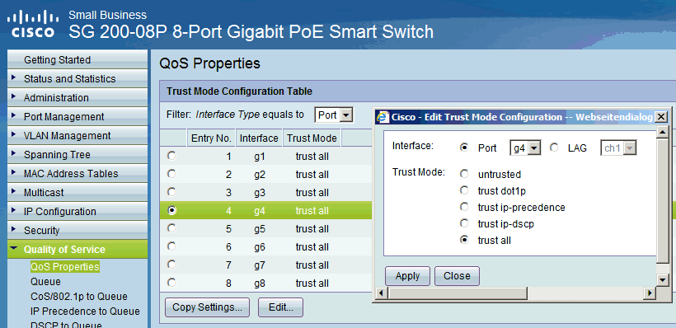676x328 pixels.
Task: Click the Internet Explorer icon in the dialog title bar
Action: pos(382,117)
